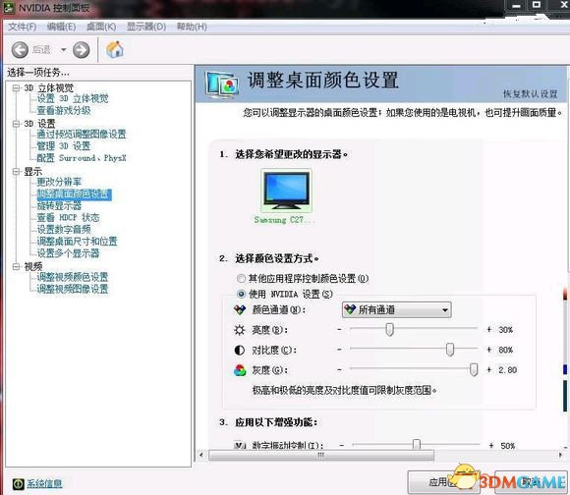
Task: Click the 数字振动控制 icon
Action: coord(239,445)
